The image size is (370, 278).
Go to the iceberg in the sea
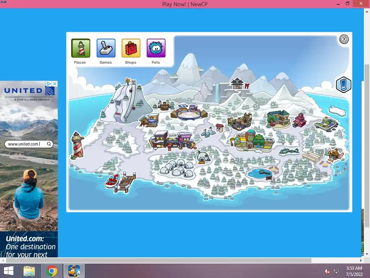337,111
